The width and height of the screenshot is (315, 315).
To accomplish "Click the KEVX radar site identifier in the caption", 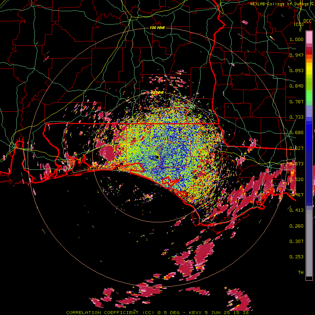I will pos(195,313).
